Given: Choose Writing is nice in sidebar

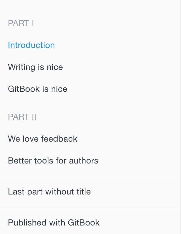Looking at the screenshot, I should coord(35,67).
